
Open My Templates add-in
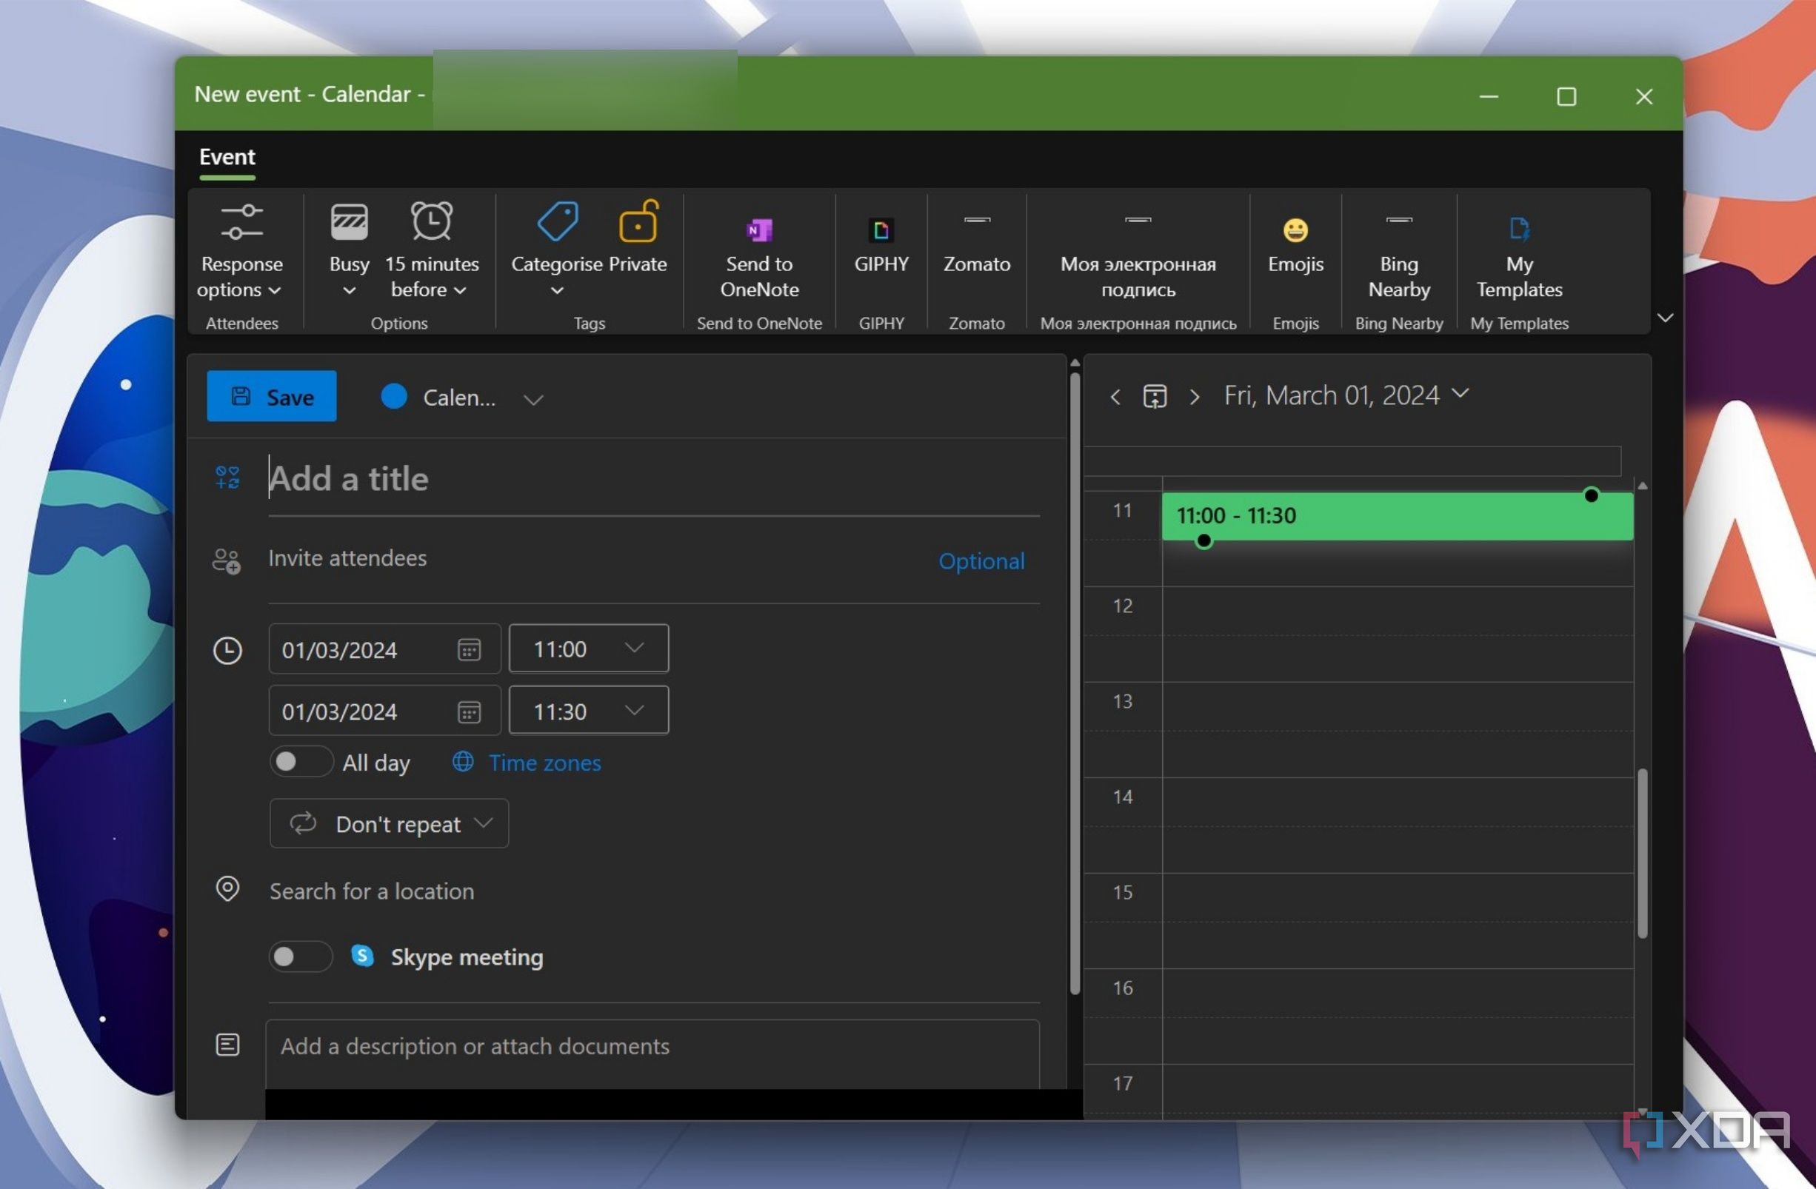click(x=1519, y=258)
